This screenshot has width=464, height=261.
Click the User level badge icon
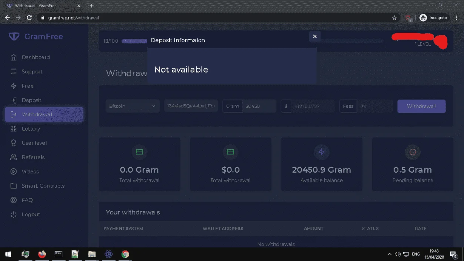point(14,143)
